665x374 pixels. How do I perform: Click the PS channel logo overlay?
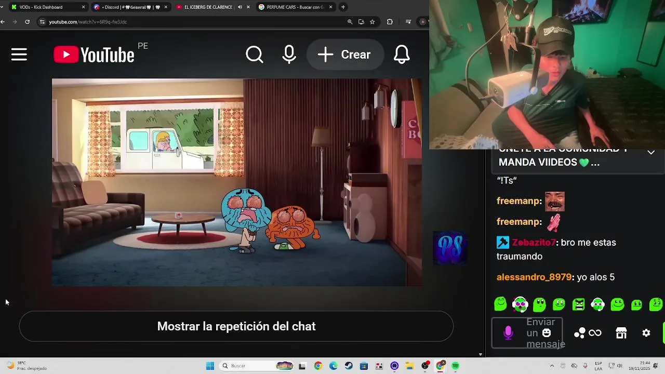tap(450, 248)
